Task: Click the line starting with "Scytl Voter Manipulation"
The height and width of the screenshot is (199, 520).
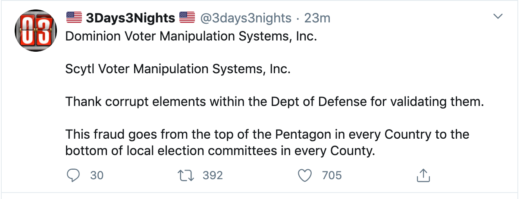Action: (x=178, y=69)
